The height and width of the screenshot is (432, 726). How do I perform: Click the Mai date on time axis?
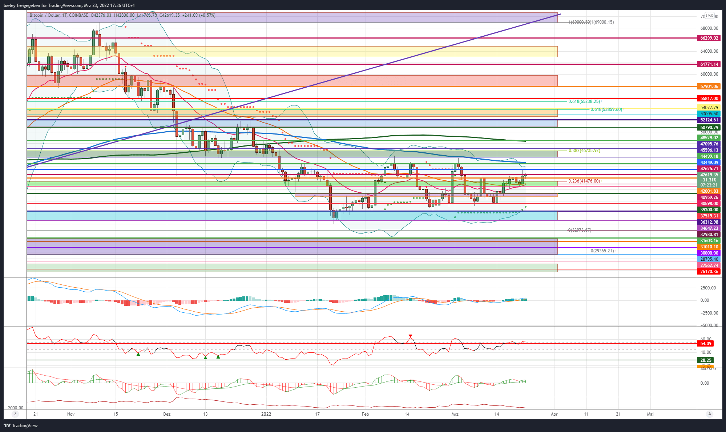click(650, 414)
